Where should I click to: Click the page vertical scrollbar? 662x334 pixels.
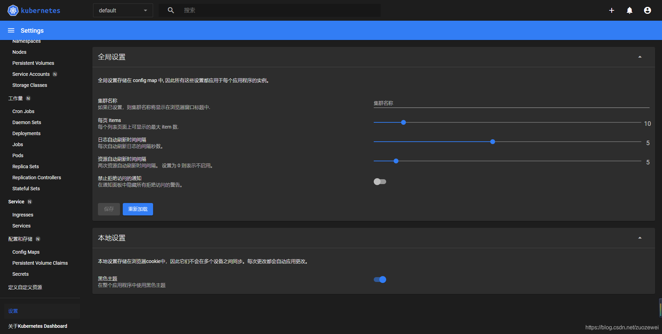click(660, 308)
